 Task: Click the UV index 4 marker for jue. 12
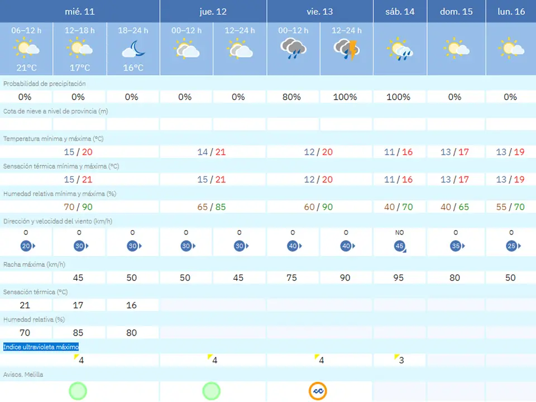(x=212, y=359)
